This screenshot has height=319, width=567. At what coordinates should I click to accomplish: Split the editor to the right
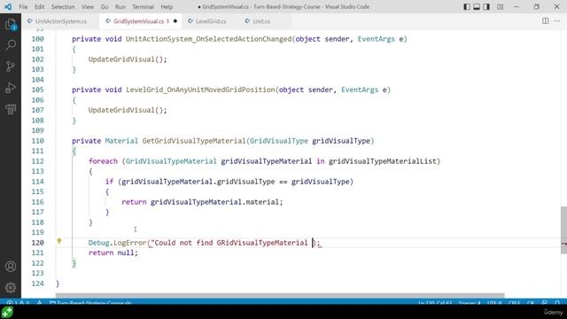[546, 21]
